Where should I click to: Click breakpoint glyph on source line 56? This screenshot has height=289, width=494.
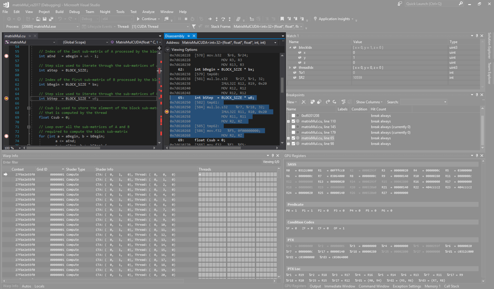[x=6, y=56]
